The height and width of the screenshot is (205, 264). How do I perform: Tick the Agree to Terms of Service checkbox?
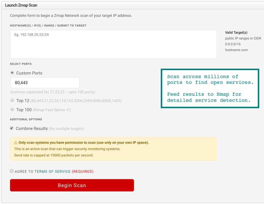pyautogui.click(x=12, y=171)
